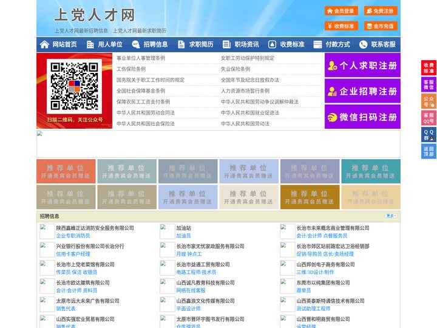Click the 金币充值 button
This screenshot has width=437, height=328.
[381, 26]
